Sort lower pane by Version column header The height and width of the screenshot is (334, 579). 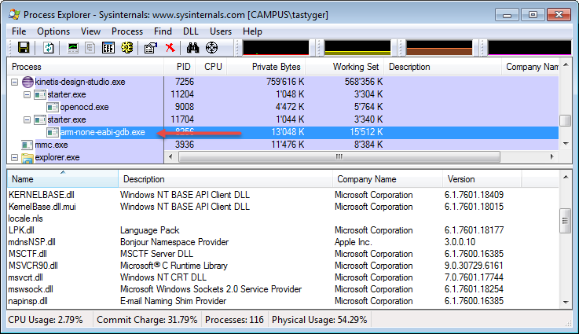[x=482, y=179]
